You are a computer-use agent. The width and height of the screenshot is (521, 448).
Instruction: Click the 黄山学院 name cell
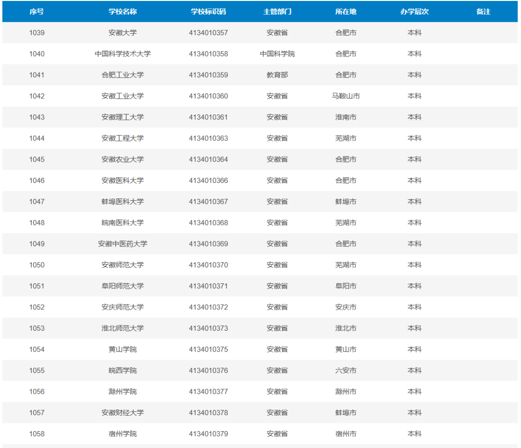(x=123, y=350)
